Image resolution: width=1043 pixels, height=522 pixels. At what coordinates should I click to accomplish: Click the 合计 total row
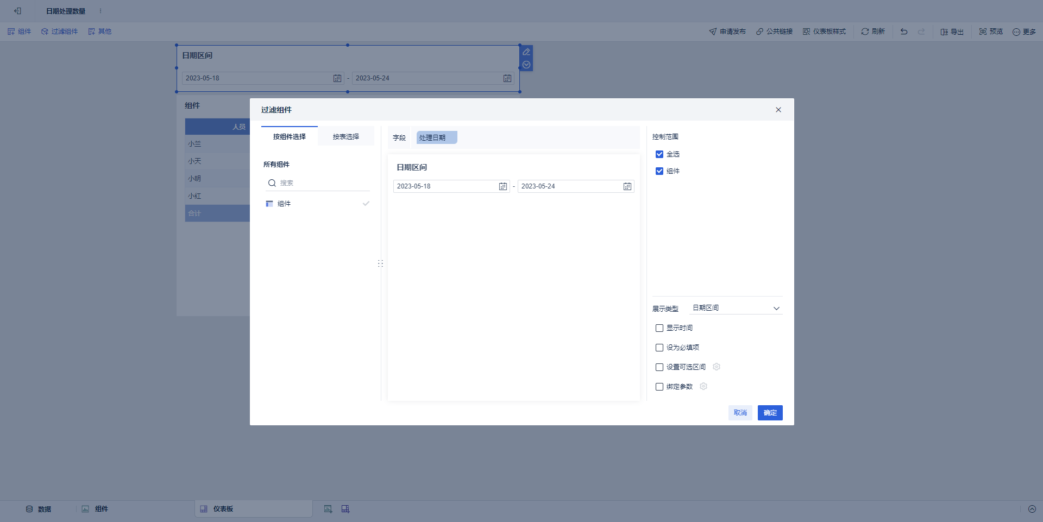coord(217,213)
